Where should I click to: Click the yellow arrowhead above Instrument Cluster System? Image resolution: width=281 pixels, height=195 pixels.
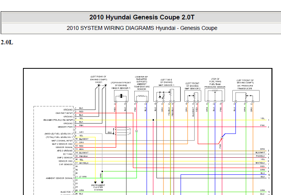95,183
